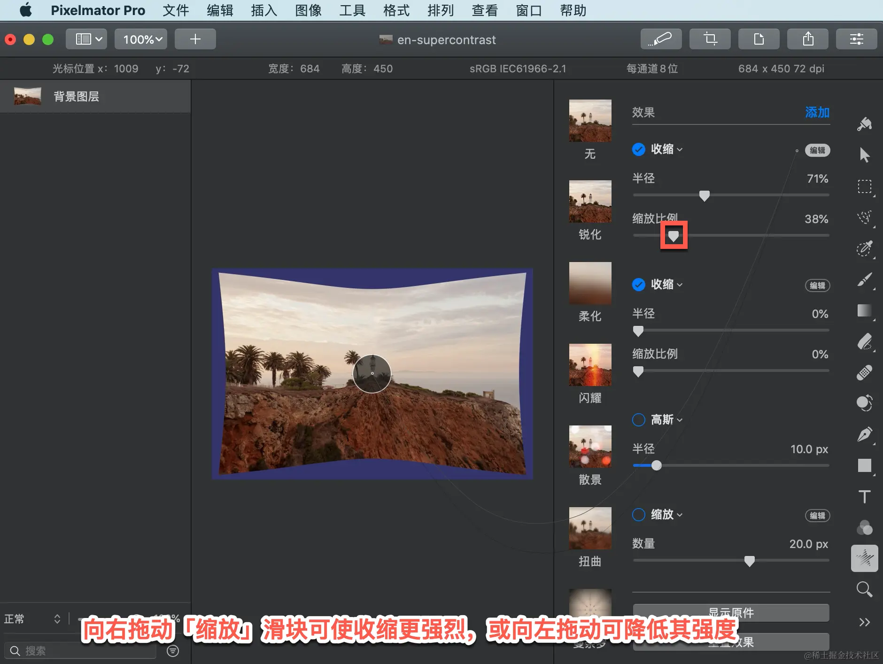Click 添加 to add an effect

[817, 112]
